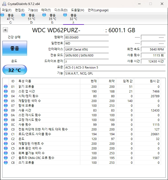This screenshot has width=168, height=180.
Task: Click the 최악 column header
Action: pyautogui.click(x=107, y=81)
